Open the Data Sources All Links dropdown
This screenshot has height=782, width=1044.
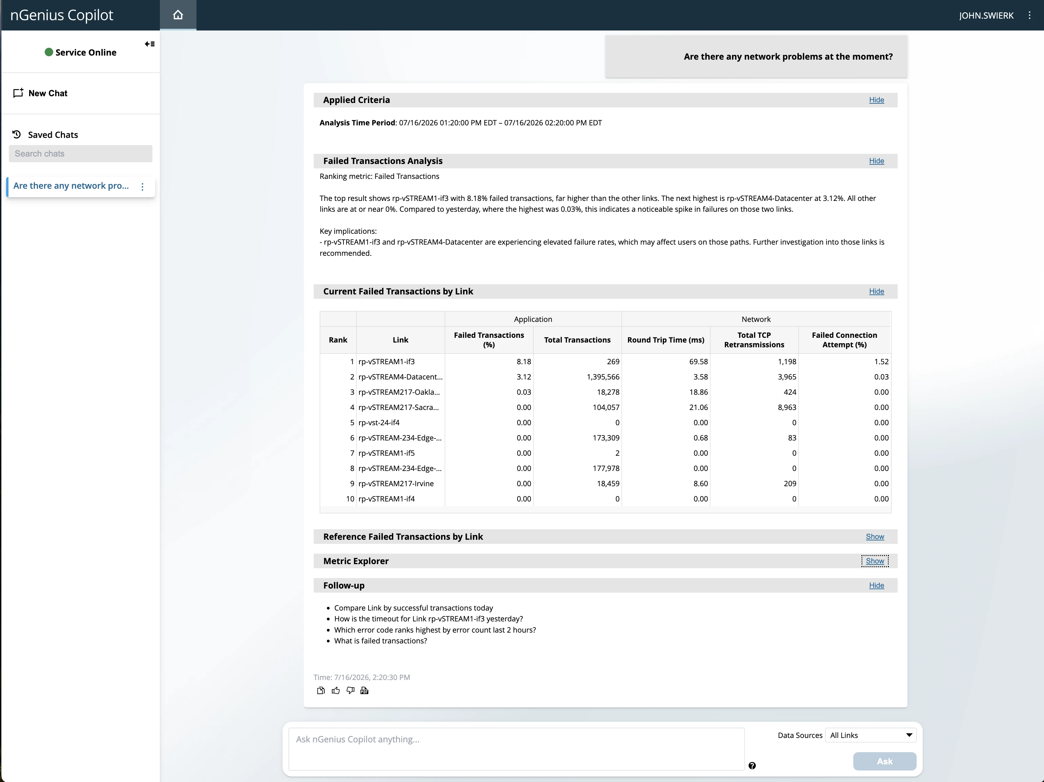[870, 735]
